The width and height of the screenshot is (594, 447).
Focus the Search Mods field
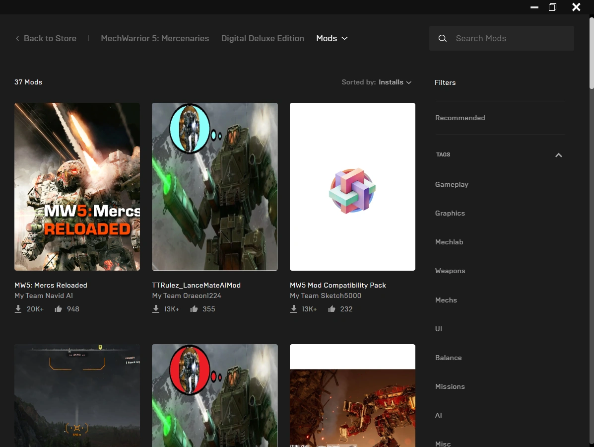(x=502, y=38)
